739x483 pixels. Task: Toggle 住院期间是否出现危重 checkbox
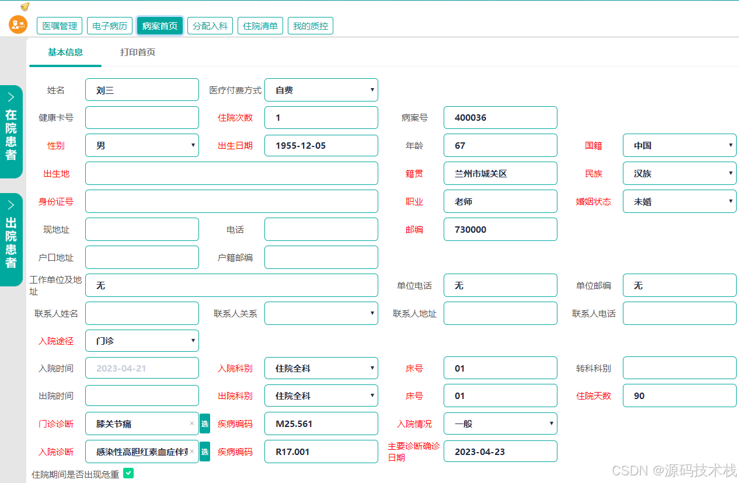click(x=129, y=473)
